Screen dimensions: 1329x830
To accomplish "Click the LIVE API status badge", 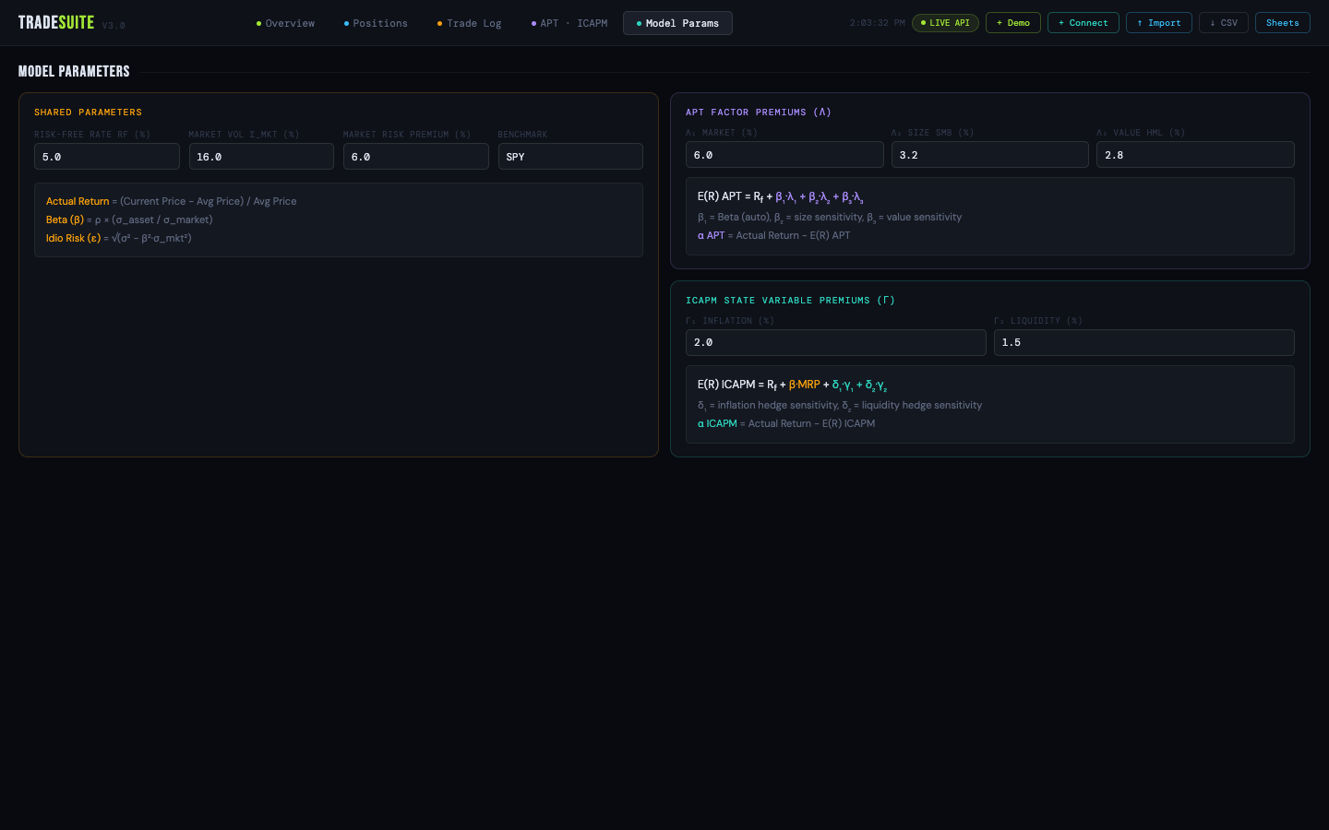I will [x=945, y=23].
